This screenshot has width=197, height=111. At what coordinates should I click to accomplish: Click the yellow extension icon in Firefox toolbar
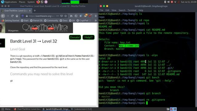[x=86, y=16]
